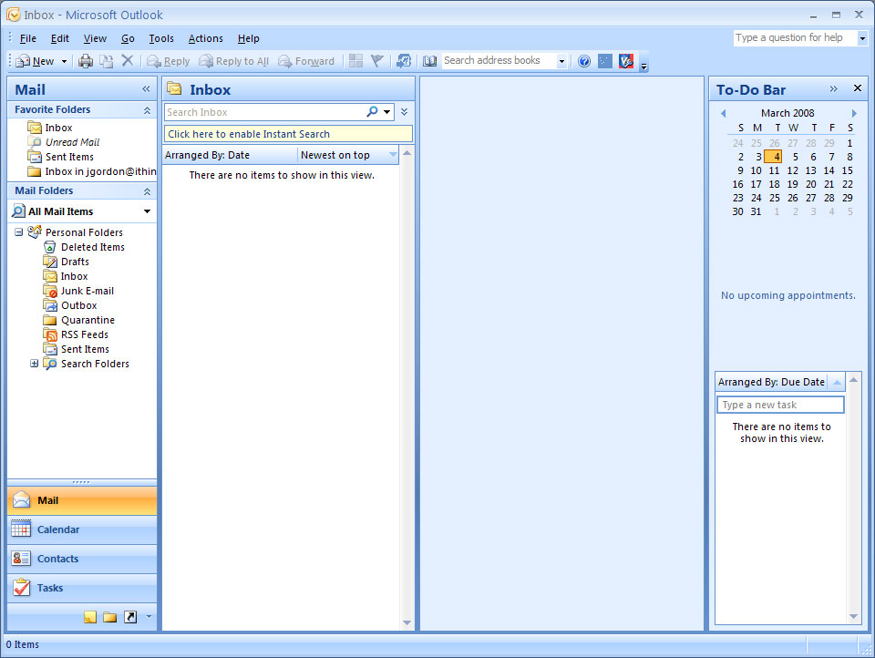875x658 pixels.
Task: Open the Configure Buttons dropdown arrow
Action: point(149,617)
